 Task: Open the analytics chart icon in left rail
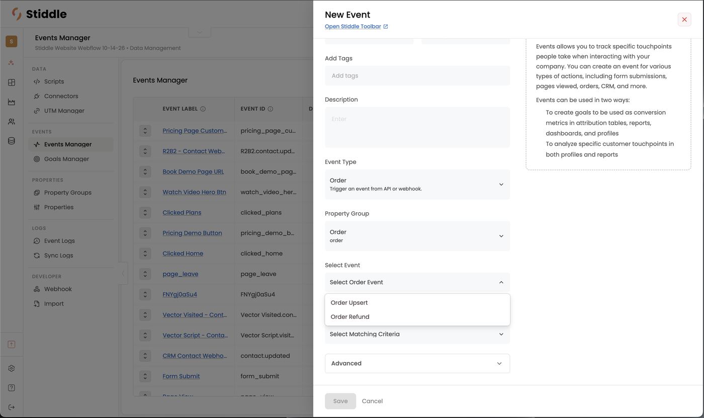(x=12, y=102)
